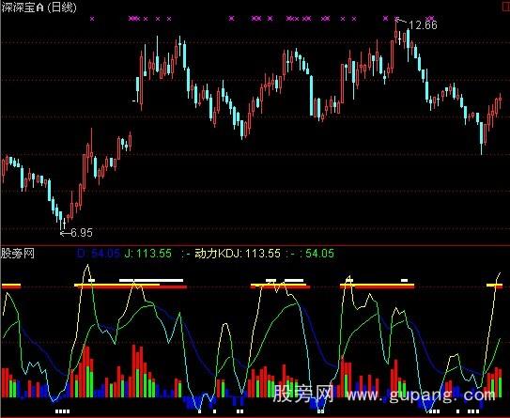Click the tallest red histogram bar in KDJ panel
Screen dimensions: 510x418
133,371
